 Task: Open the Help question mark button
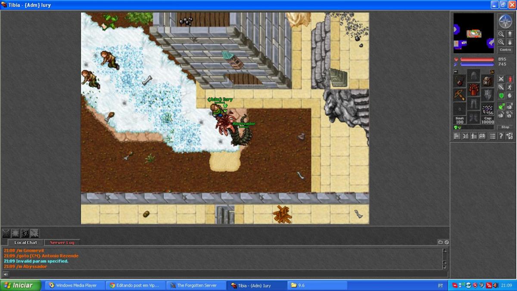pyautogui.click(x=501, y=136)
